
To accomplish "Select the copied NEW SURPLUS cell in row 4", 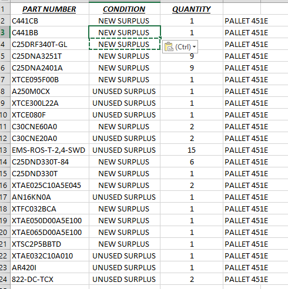I will point(125,44).
